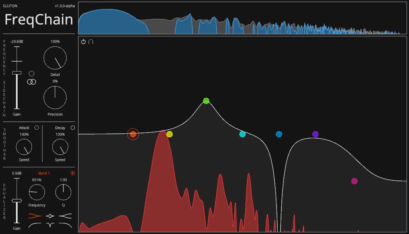Select the magenta EQ band node
The width and height of the screenshot is (409, 234).
tap(354, 181)
